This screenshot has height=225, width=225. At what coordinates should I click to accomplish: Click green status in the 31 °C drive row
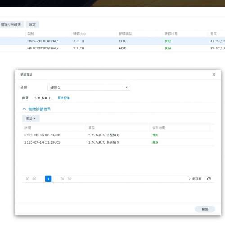point(168,41)
